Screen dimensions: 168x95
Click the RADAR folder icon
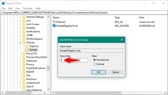point(24,72)
